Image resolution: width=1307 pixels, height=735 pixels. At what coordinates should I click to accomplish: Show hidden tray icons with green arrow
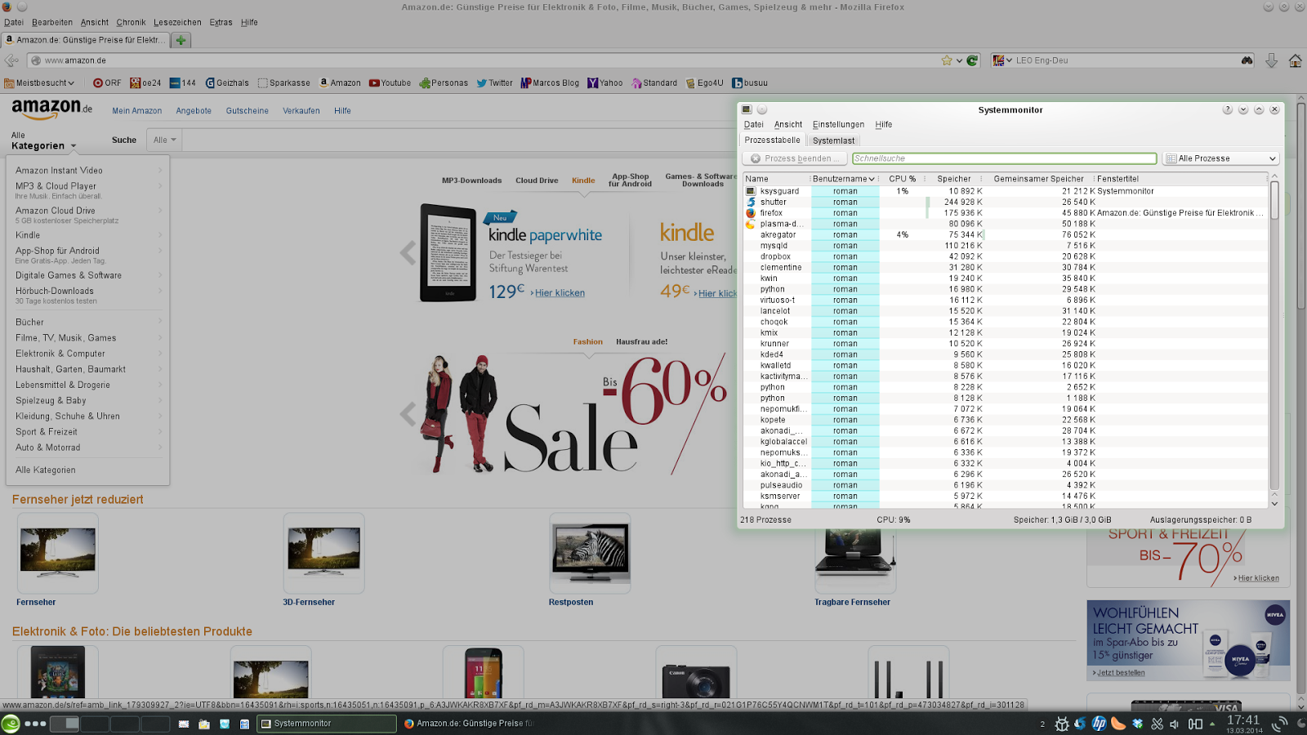click(x=1212, y=724)
